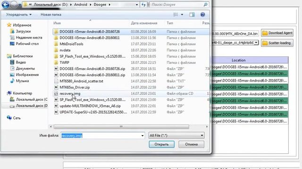Open the file name combo box dropdown

pyautogui.click(x=143, y=136)
